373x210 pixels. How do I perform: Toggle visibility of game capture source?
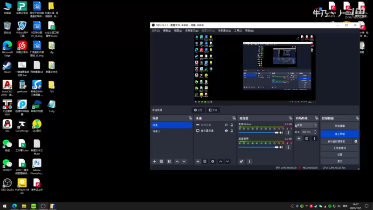(226, 125)
